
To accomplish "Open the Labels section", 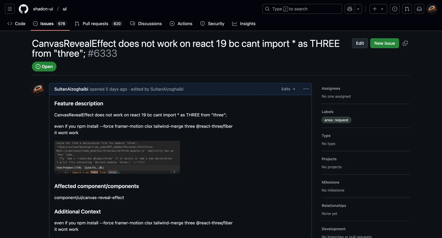I will [x=328, y=112].
